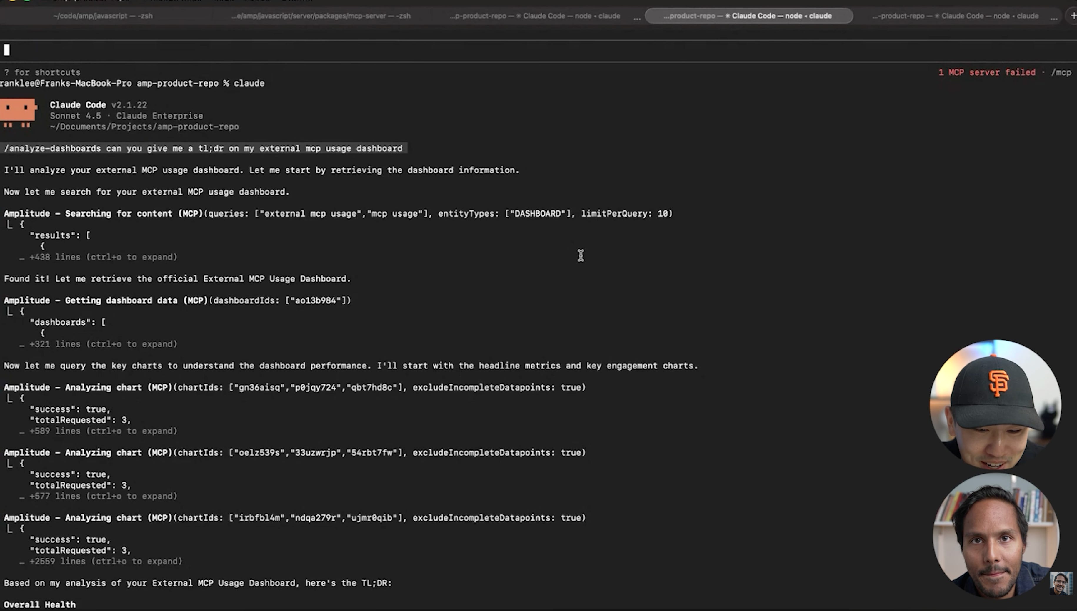Click the lower presenter webcam bubble

(x=996, y=536)
